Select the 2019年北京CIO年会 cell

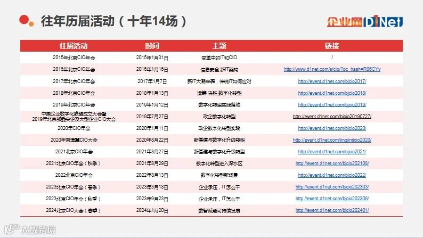[74, 104]
